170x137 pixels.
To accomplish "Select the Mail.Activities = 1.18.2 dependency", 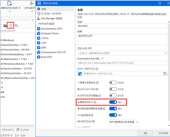I will point(14,59).
